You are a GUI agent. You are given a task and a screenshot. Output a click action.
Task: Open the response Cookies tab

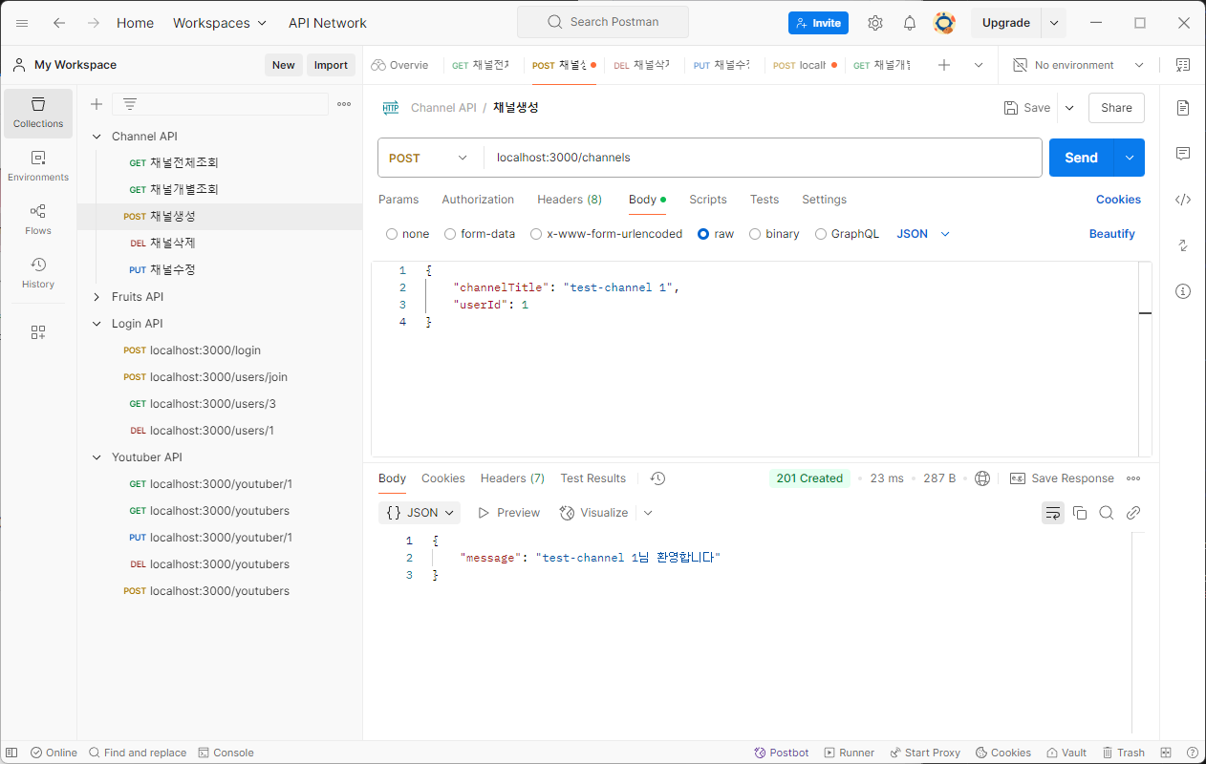[443, 478]
